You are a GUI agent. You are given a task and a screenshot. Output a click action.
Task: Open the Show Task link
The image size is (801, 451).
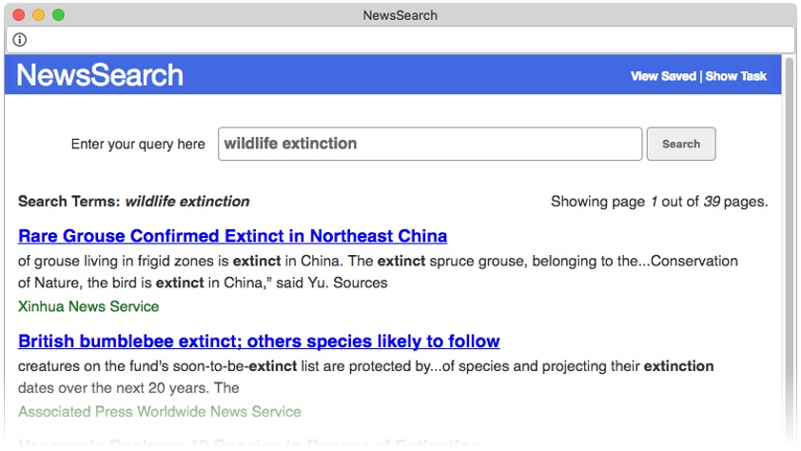click(735, 76)
